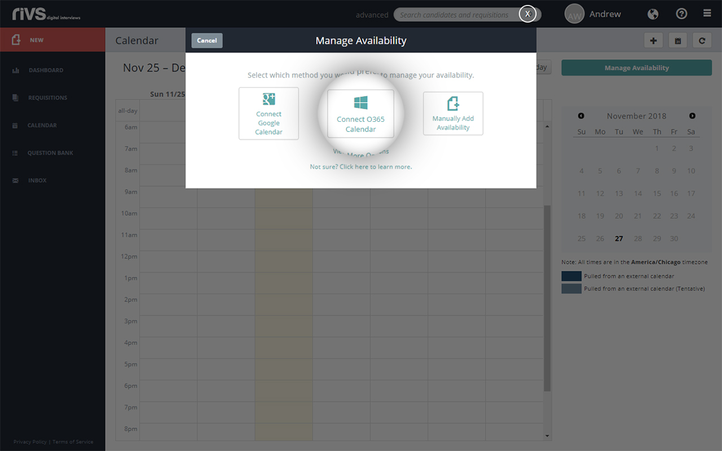This screenshot has height=451, width=722.
Task: Go to previous month in mini calendar
Action: [581, 116]
